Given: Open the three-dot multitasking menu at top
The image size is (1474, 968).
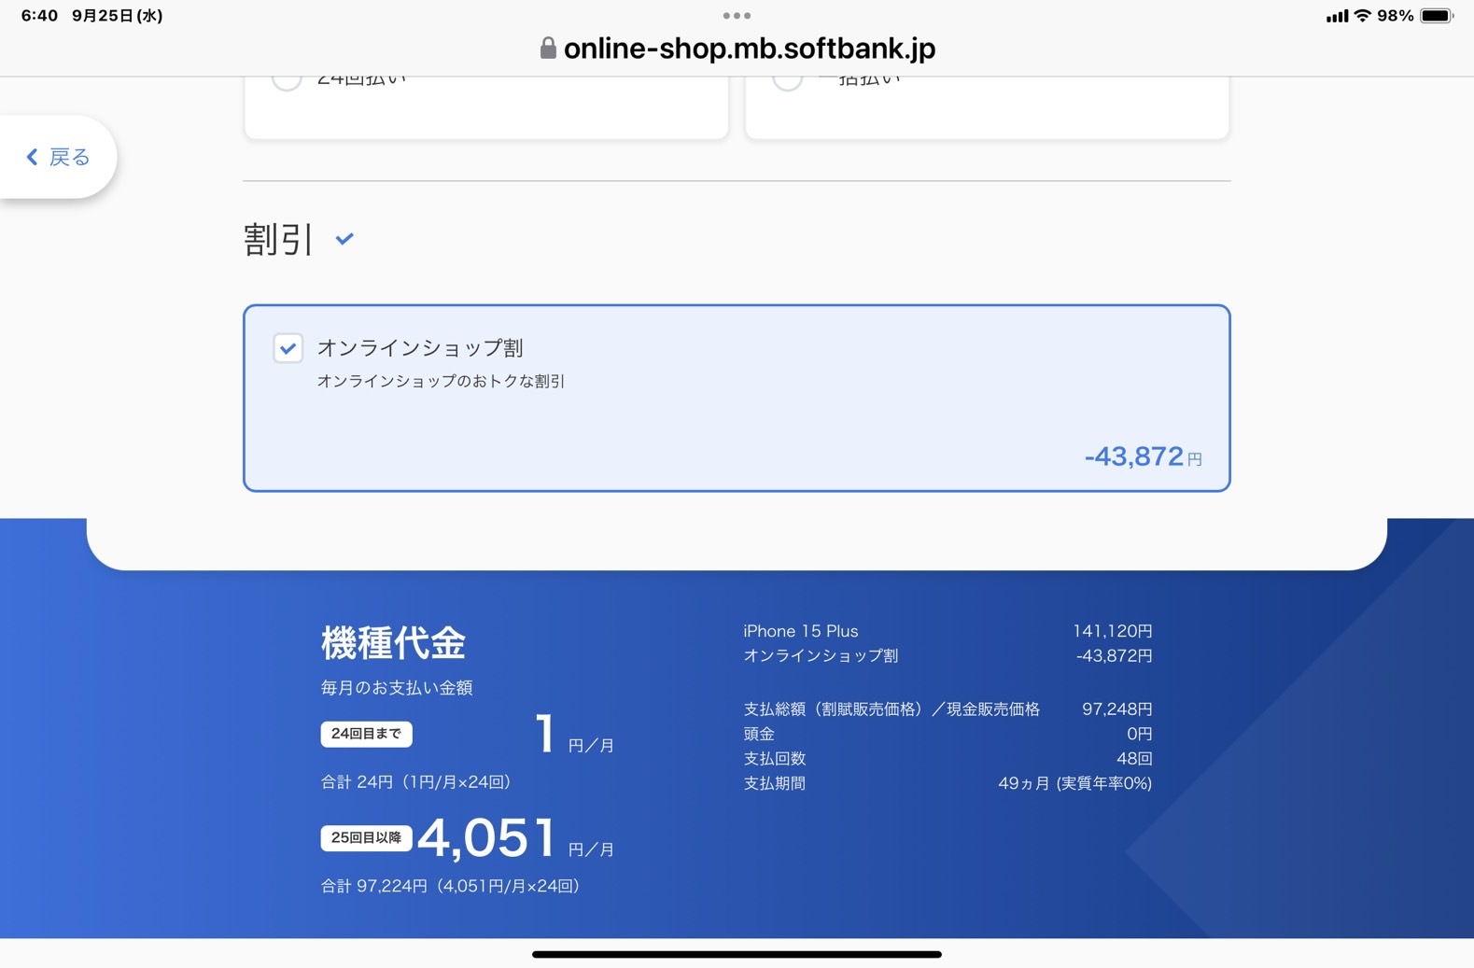Looking at the screenshot, I should tap(737, 16).
